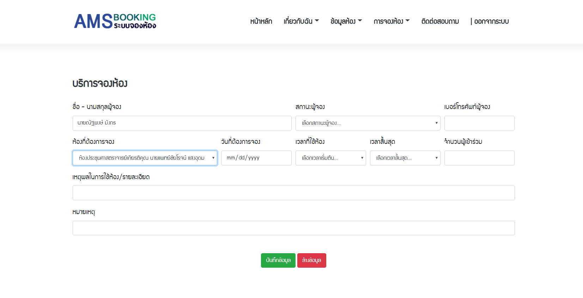Open the ห้องที่ต้องการจอง room dropdown
The width and height of the screenshot is (583, 298).
[x=145, y=158]
